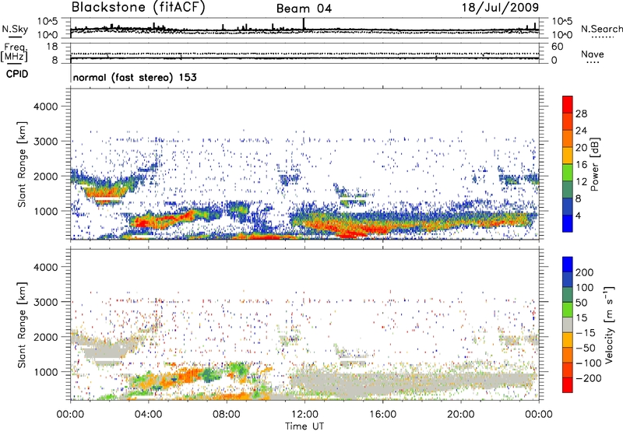Image resolution: width=623 pixels, height=431 pixels.
Task: Select the "N.Search" legend label
Action: [x=601, y=29]
